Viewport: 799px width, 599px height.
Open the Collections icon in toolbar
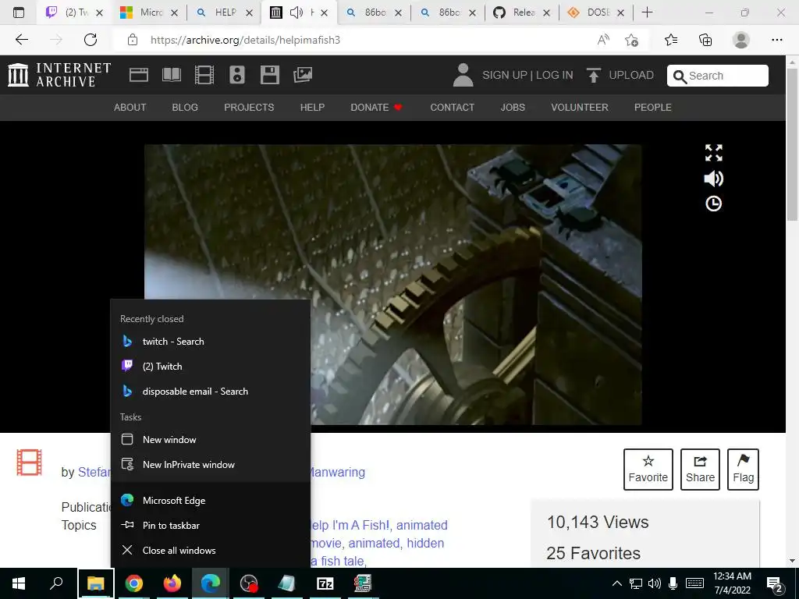705,40
